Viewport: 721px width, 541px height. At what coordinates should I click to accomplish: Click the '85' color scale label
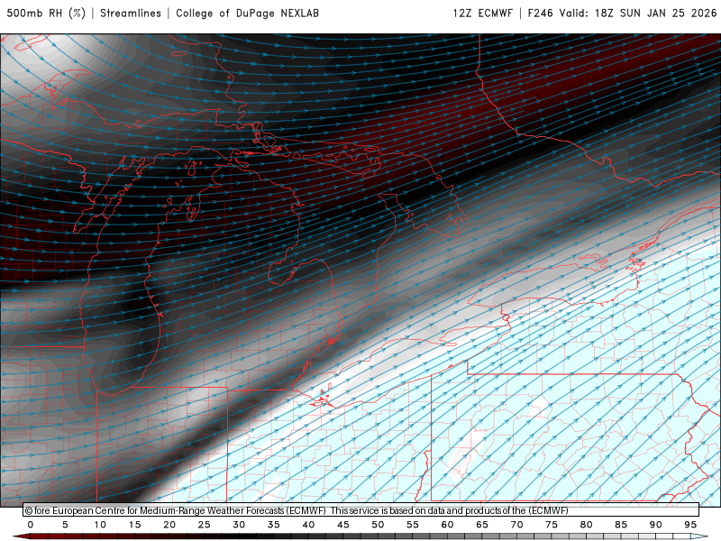(x=621, y=525)
